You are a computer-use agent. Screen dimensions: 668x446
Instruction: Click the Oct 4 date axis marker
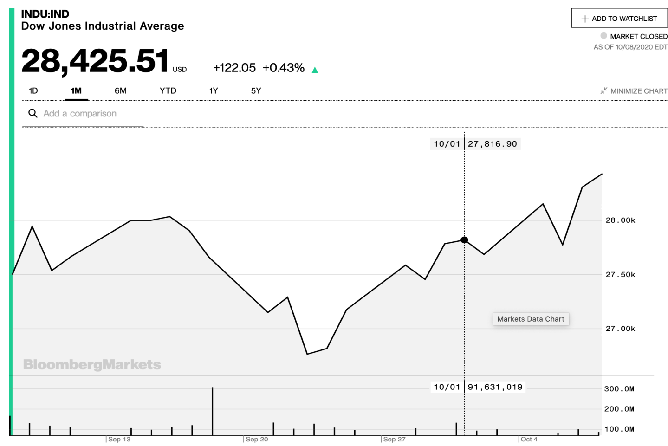coord(529,439)
